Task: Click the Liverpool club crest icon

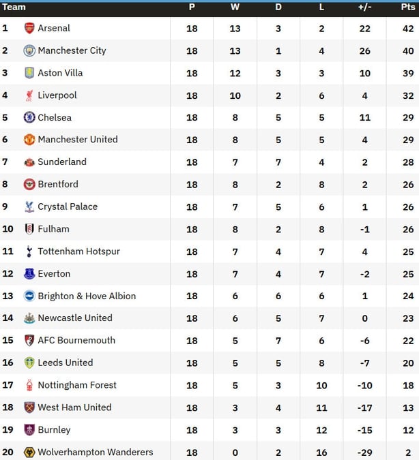Action: click(29, 95)
